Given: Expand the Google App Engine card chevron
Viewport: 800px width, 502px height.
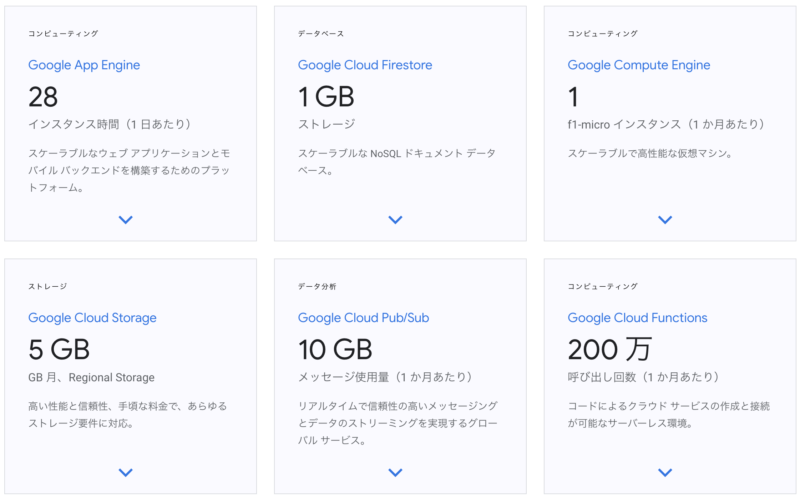Looking at the screenshot, I should [x=126, y=220].
